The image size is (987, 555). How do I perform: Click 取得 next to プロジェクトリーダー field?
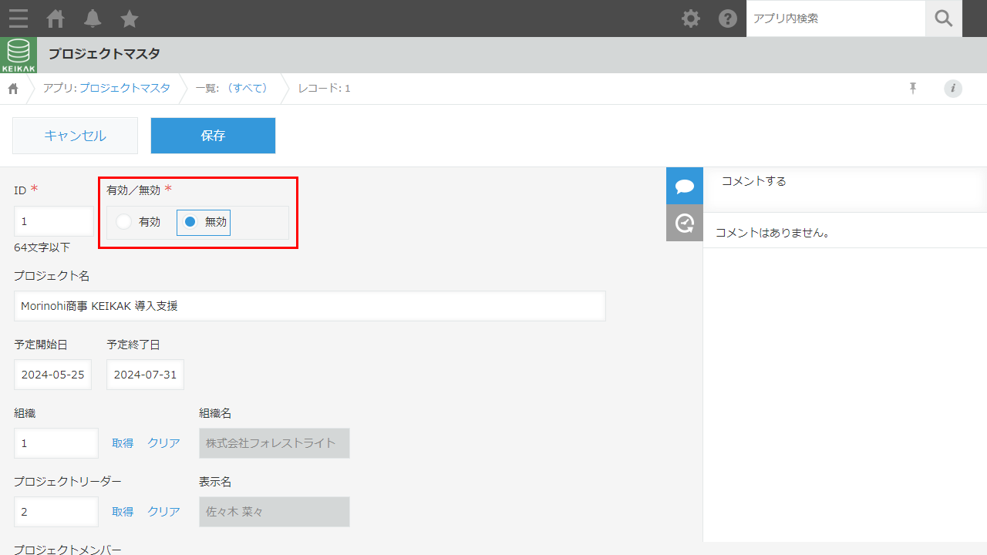click(123, 512)
